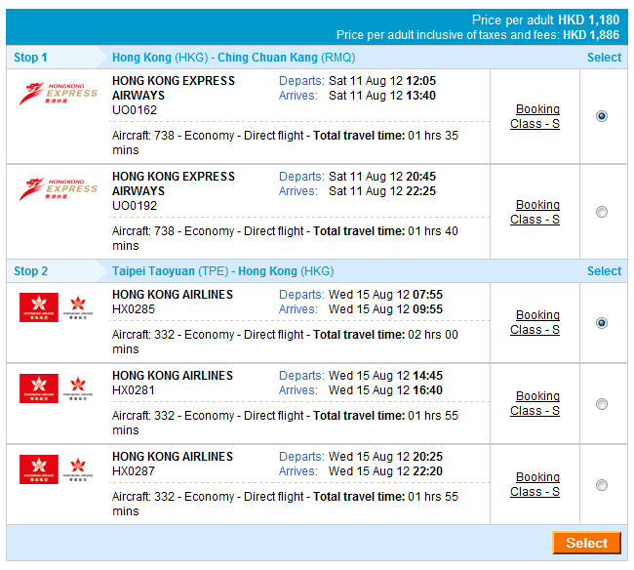Image resolution: width=634 pixels, height=570 pixels.
Task: Select the 12:05 departure flight UO0162
Action: tap(601, 116)
